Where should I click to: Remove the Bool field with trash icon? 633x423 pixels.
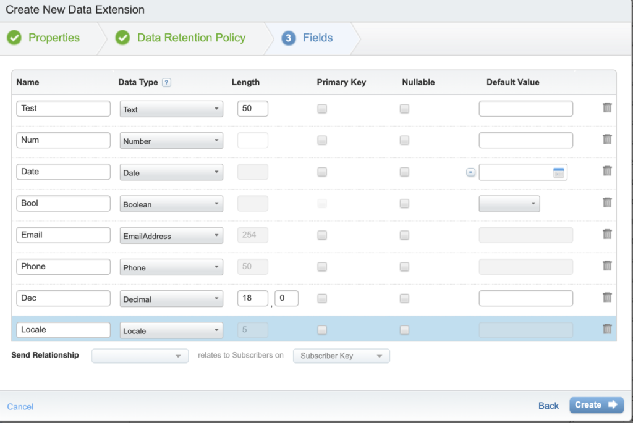607,203
